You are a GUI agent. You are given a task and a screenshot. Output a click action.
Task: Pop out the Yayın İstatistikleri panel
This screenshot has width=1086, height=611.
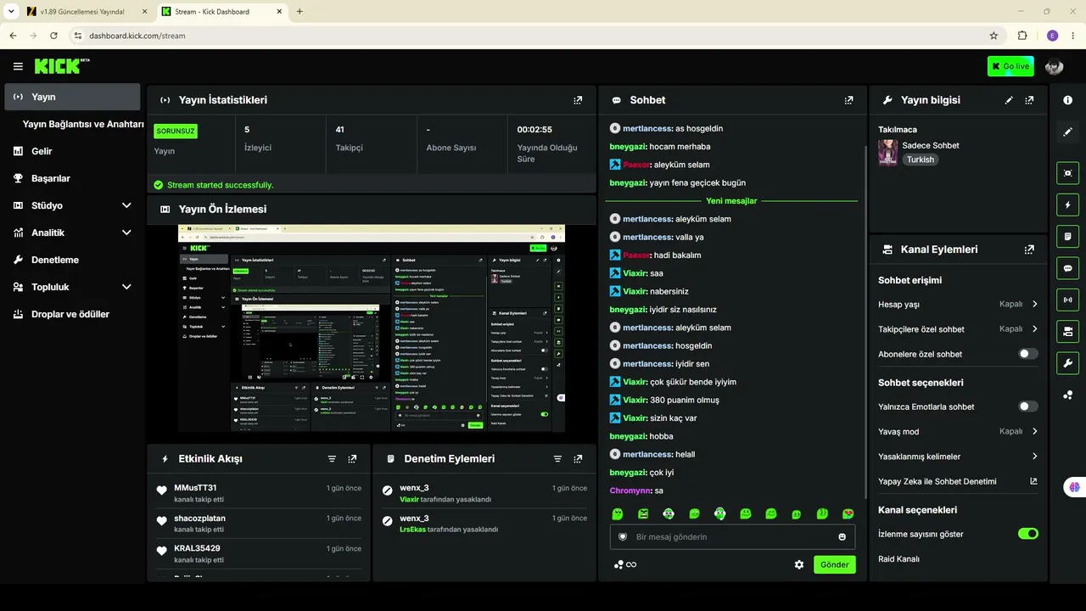tap(578, 100)
